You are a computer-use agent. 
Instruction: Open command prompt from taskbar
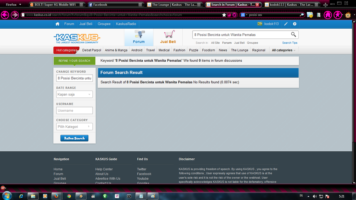(x=129, y=196)
